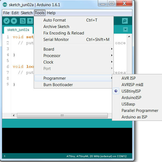
Task: Open Serial Monitor magnifier icon in toolbar
Action: pos(125,21)
